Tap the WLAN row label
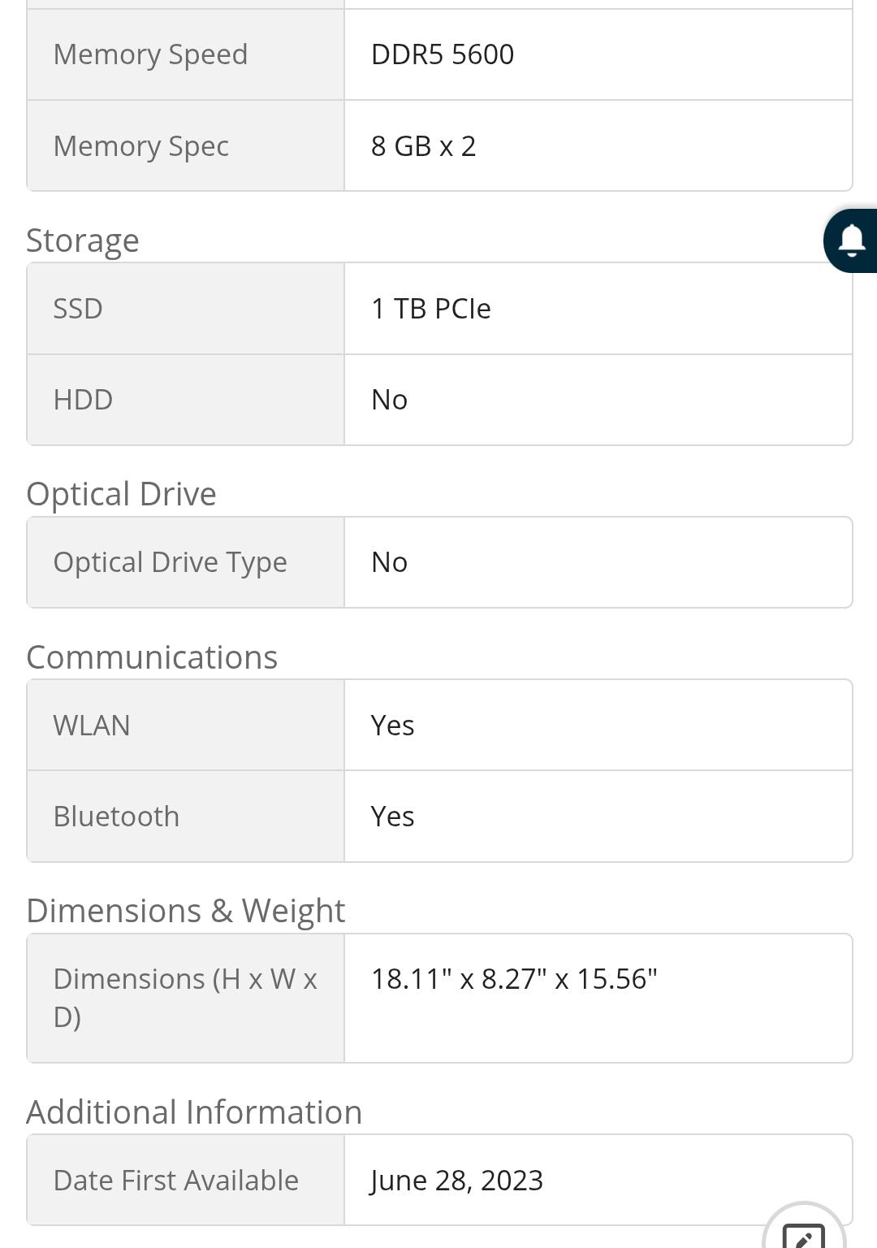The width and height of the screenshot is (877, 1248). pos(92,726)
